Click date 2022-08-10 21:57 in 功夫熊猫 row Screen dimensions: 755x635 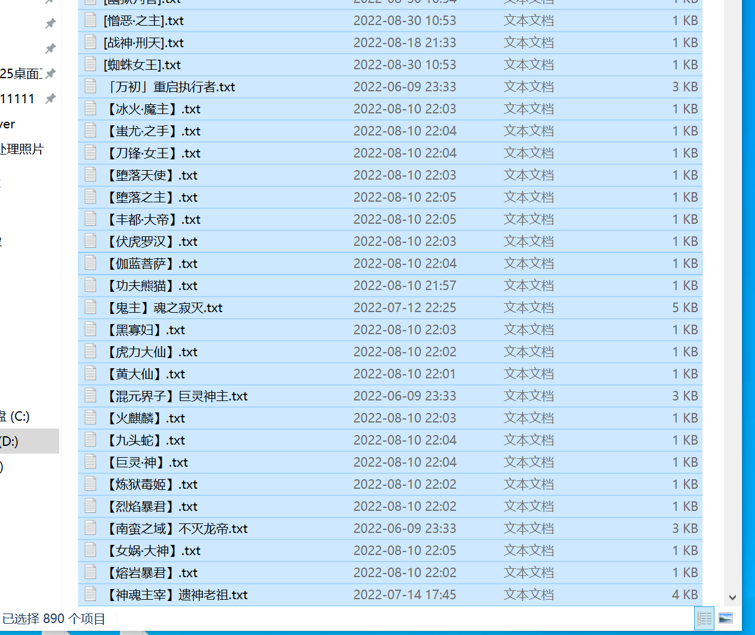(x=405, y=286)
